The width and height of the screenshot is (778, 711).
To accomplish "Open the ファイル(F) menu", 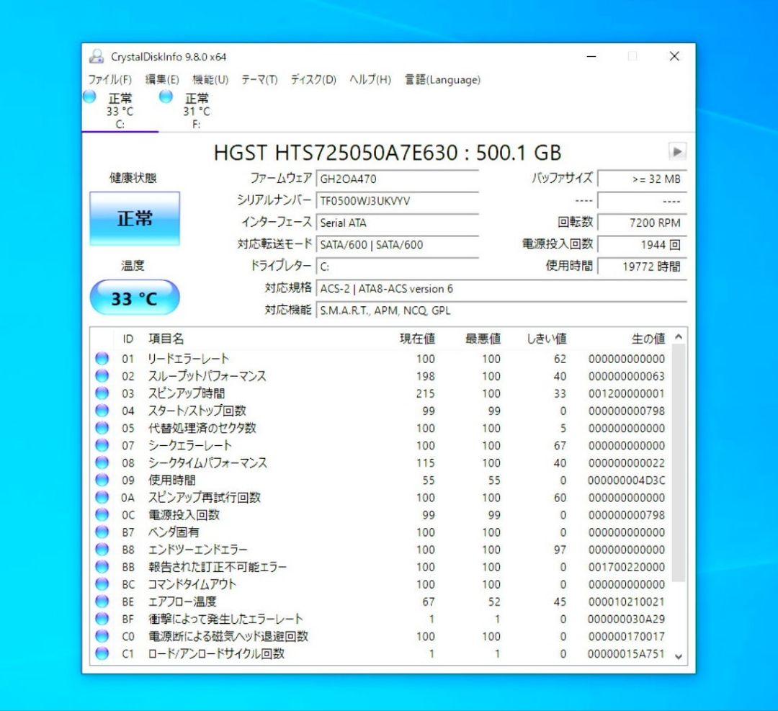I will coord(109,79).
